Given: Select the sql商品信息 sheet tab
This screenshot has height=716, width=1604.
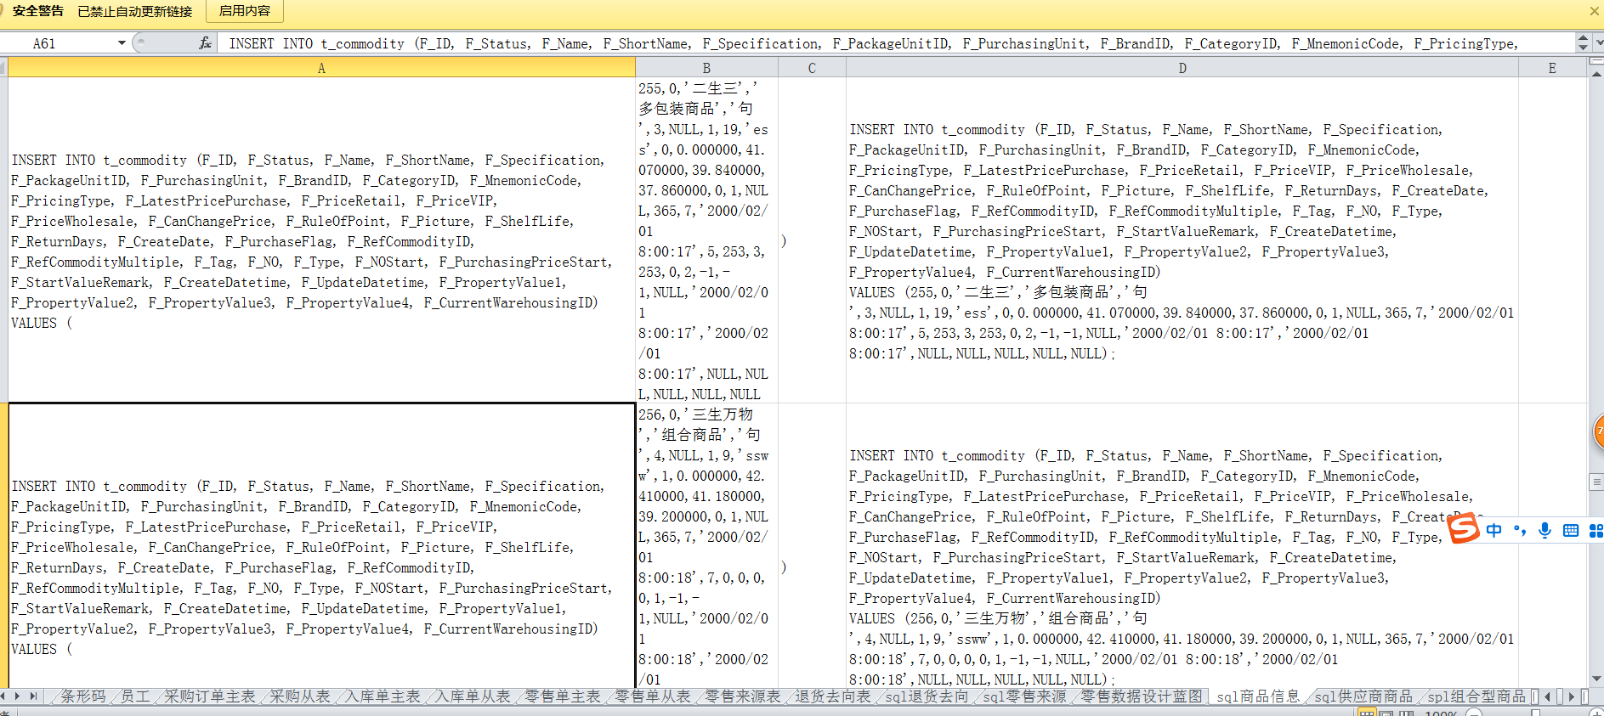Looking at the screenshot, I should [1258, 696].
